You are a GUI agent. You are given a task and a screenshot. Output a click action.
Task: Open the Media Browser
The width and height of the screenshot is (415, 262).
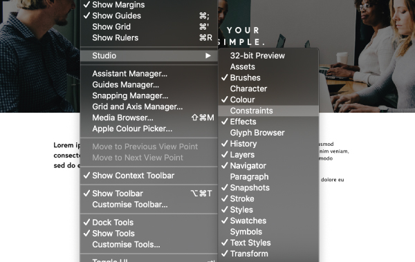[149, 118]
